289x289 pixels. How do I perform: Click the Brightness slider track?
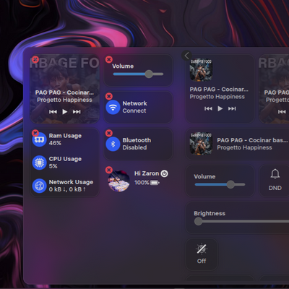point(241,221)
